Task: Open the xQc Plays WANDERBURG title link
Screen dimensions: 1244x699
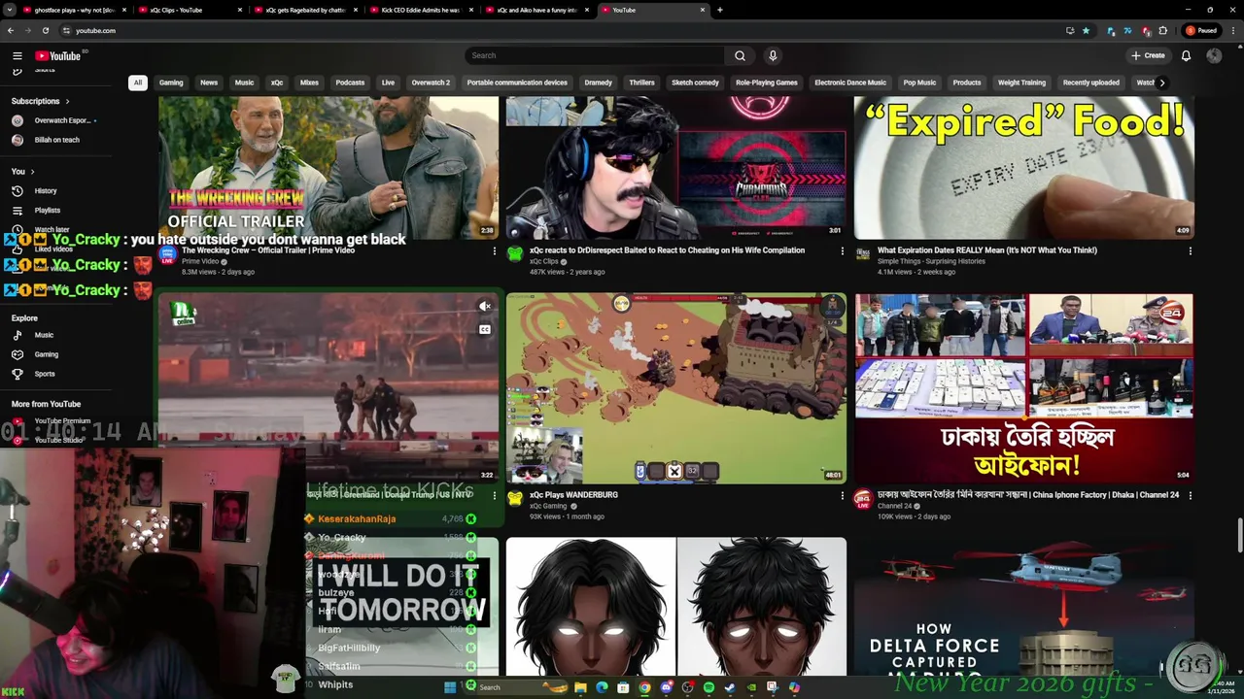Action: click(573, 495)
